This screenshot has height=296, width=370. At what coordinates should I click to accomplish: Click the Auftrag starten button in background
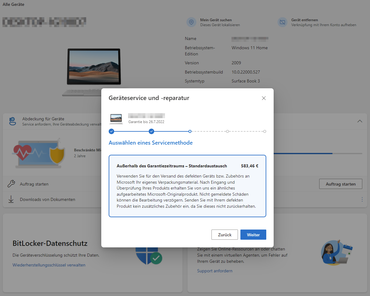coord(340,184)
